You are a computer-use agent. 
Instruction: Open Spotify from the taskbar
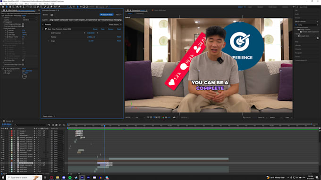click(70, 178)
